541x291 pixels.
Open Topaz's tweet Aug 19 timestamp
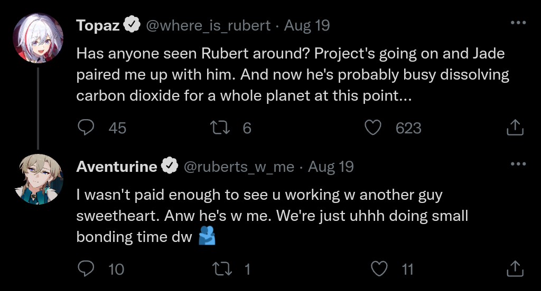(x=307, y=25)
